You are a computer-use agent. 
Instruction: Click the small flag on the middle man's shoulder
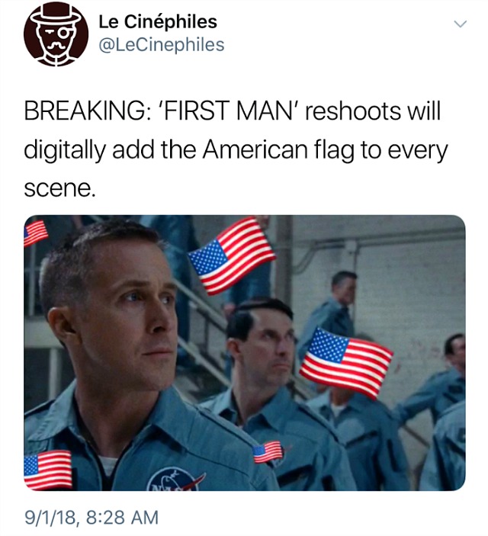[268, 452]
